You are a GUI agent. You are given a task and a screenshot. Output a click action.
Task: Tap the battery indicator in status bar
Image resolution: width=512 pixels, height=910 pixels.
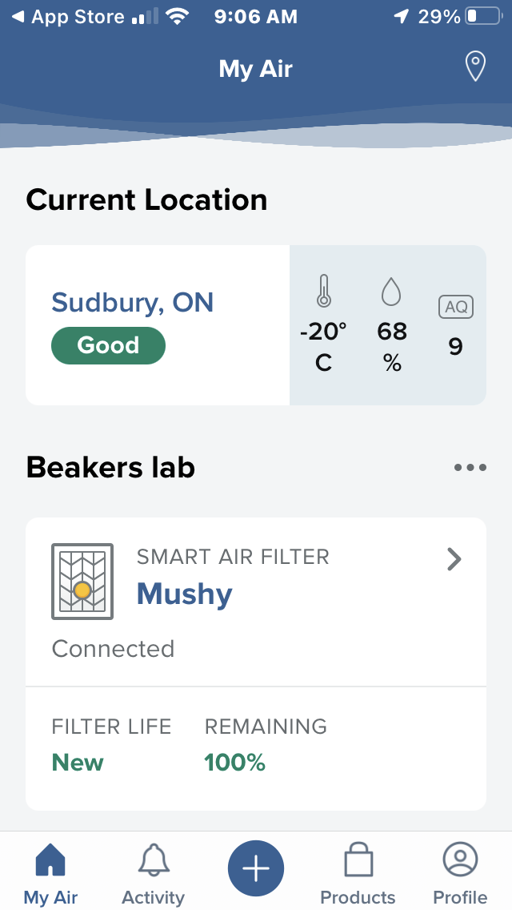coord(482,17)
